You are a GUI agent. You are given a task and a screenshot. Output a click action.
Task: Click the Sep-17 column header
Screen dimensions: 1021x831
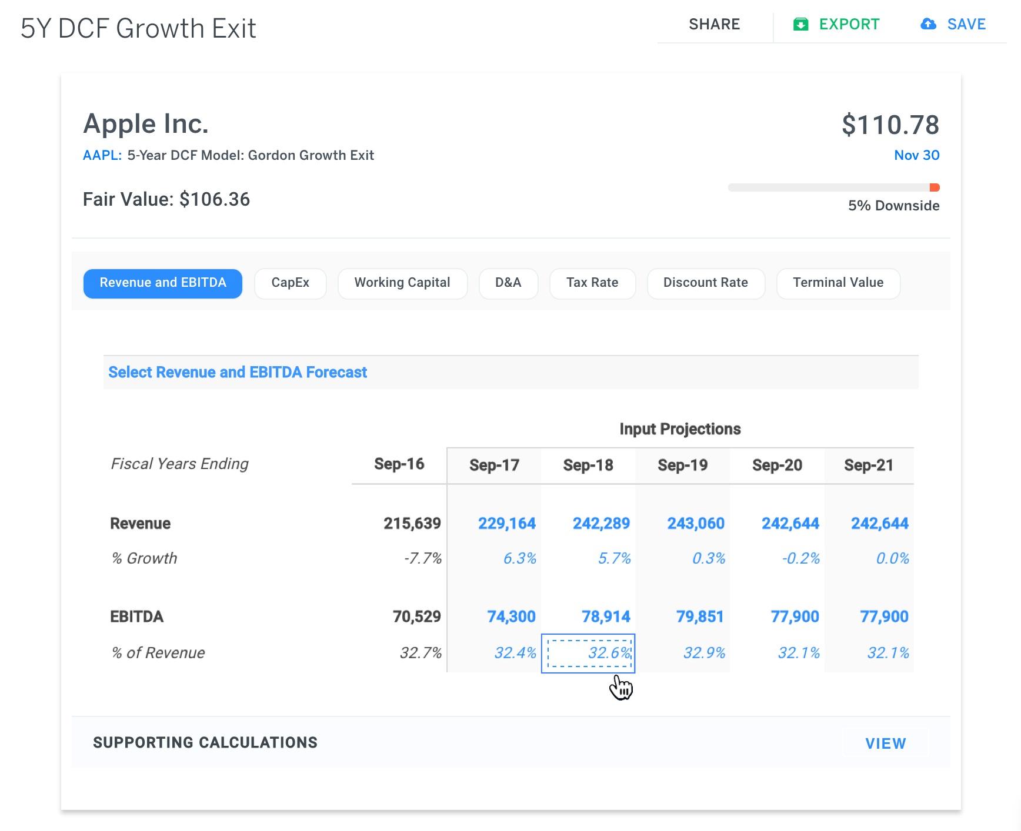click(x=494, y=465)
